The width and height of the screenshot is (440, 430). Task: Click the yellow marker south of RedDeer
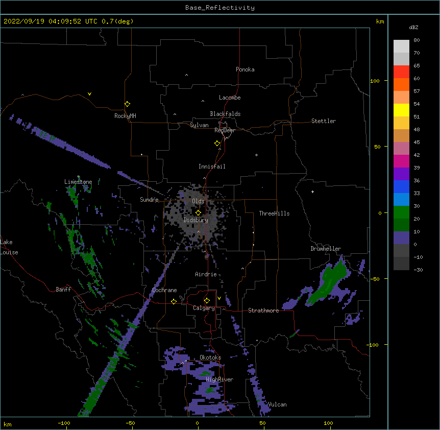pyautogui.click(x=217, y=144)
